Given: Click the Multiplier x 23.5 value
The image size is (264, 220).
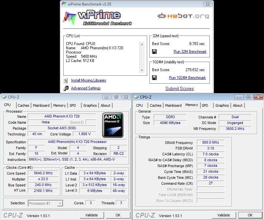Looking at the screenshot, I should (x=43, y=179).
